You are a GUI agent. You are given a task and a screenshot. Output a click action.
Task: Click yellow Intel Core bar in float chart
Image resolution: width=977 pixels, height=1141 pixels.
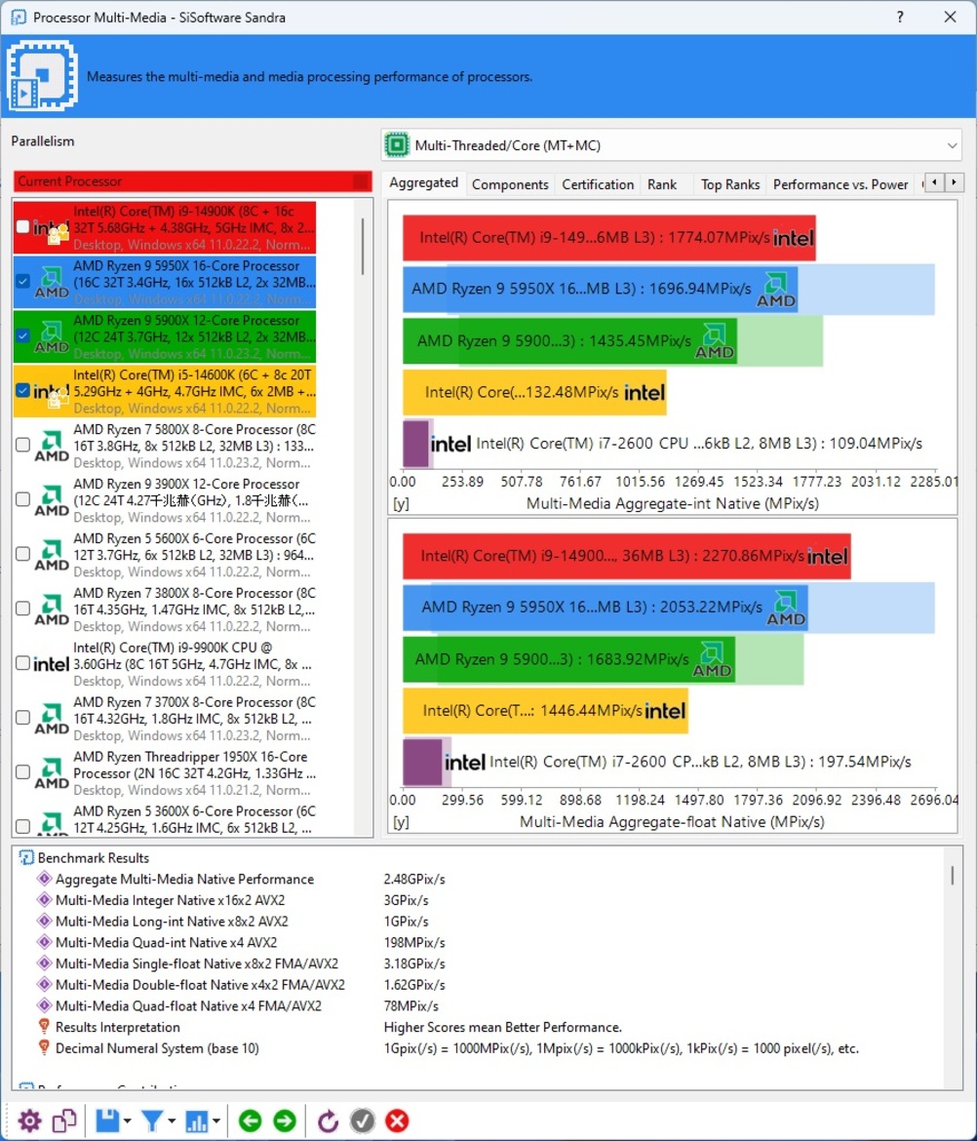tap(545, 710)
